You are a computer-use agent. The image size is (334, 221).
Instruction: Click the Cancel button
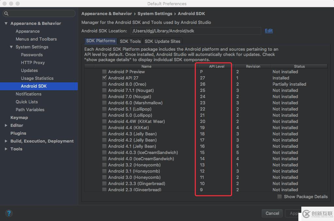pyautogui.click(x=272, y=213)
